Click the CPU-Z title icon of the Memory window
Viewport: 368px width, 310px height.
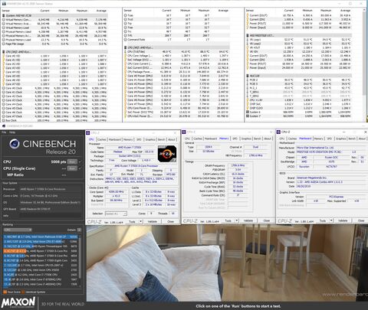coord(184,132)
